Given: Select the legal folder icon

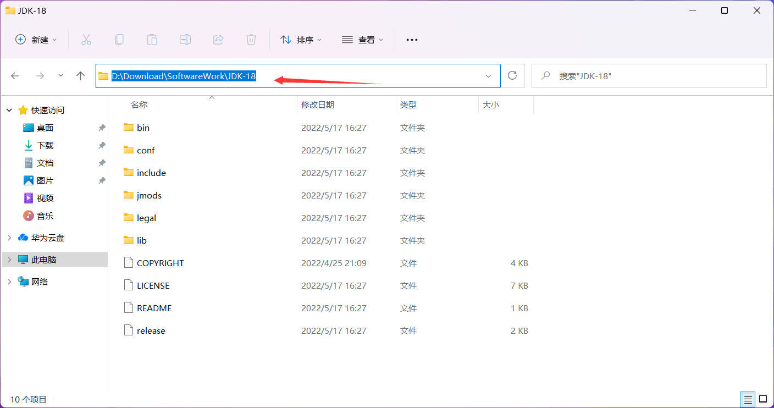Looking at the screenshot, I should (x=129, y=218).
